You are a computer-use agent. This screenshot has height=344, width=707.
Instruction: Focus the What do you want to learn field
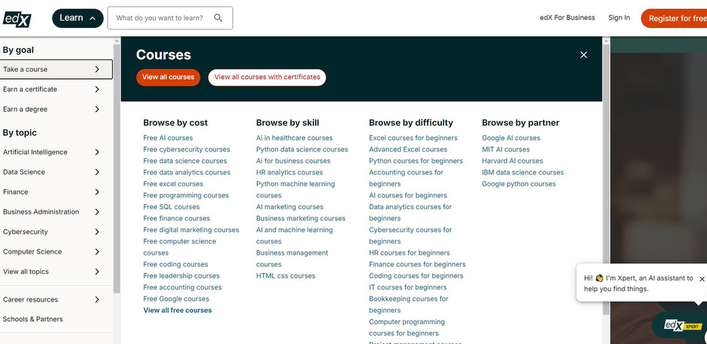[170, 18]
